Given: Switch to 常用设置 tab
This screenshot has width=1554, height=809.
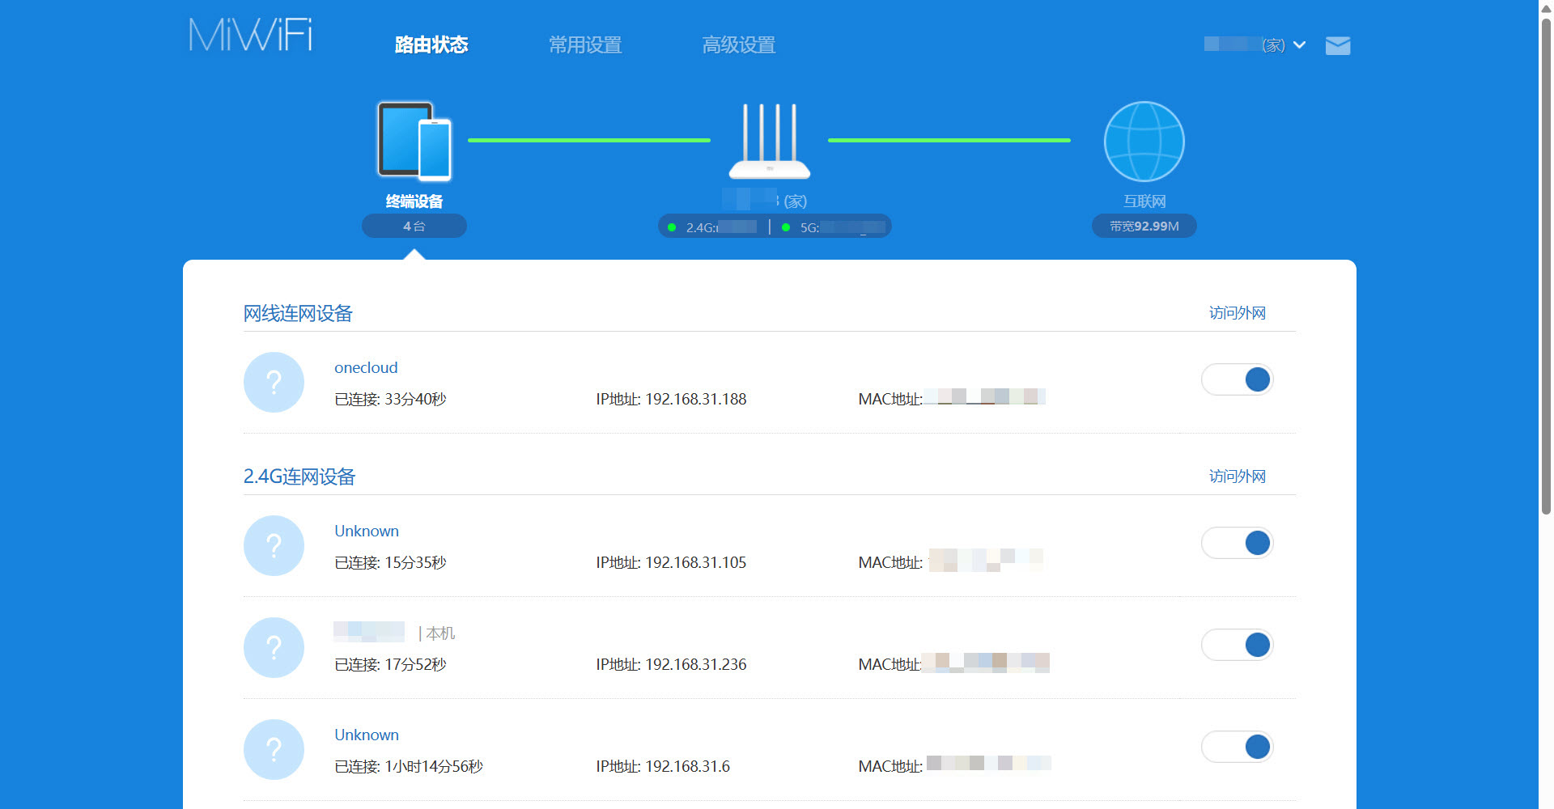Looking at the screenshot, I should point(584,45).
